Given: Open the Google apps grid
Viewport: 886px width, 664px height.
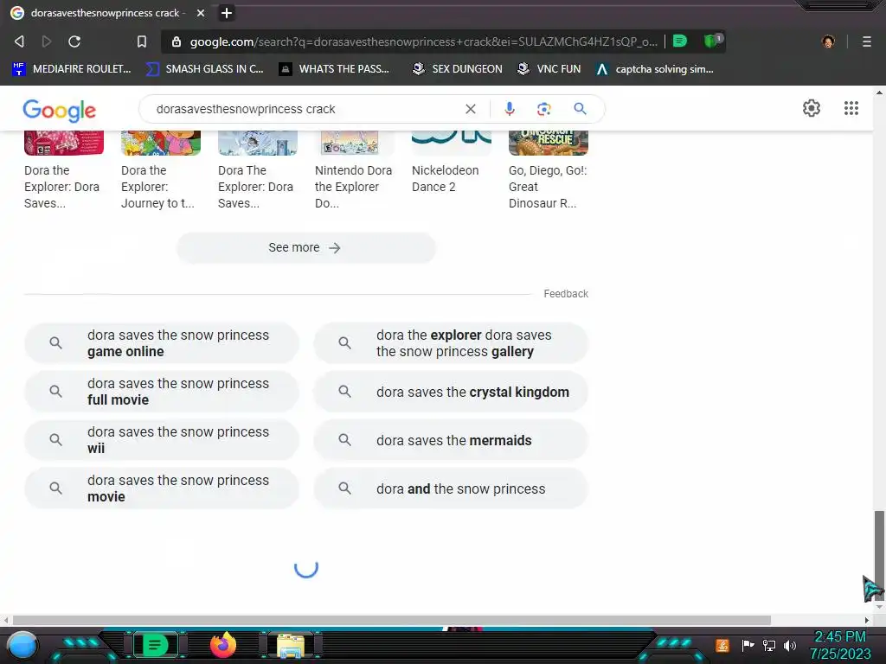Looking at the screenshot, I should pyautogui.click(x=851, y=108).
